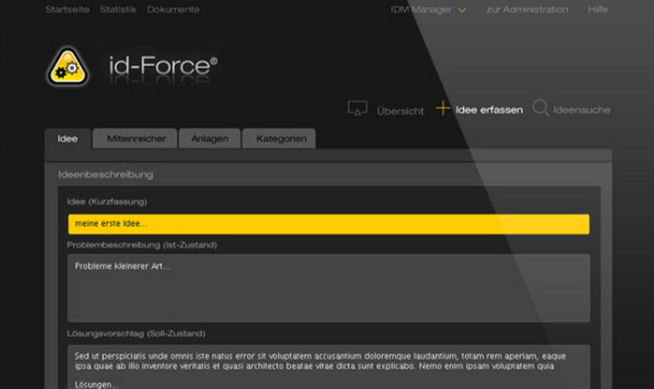Switch to the Kategorien tab
The width and height of the screenshot is (654, 389).
click(x=279, y=138)
